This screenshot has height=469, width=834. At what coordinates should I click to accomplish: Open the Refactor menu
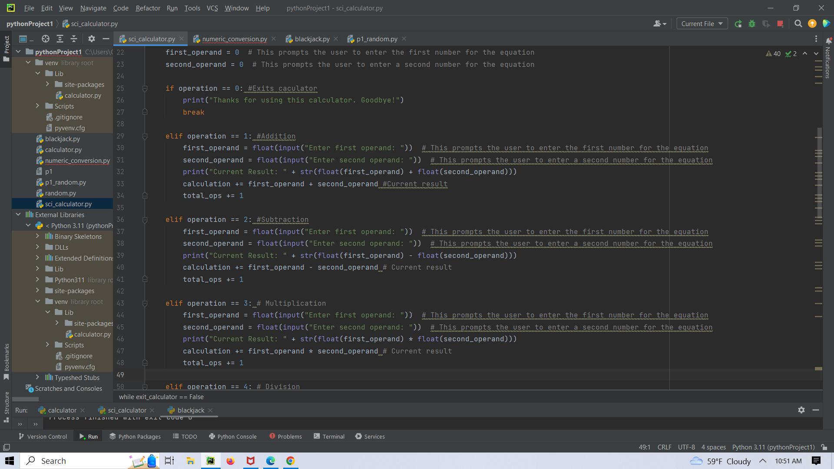148,8
